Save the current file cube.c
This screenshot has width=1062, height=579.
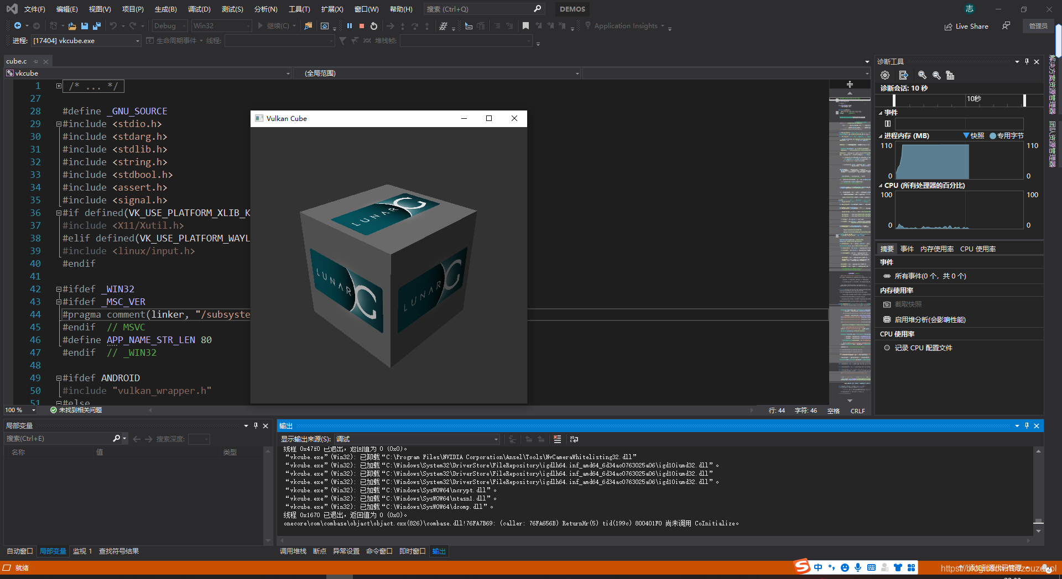point(85,26)
